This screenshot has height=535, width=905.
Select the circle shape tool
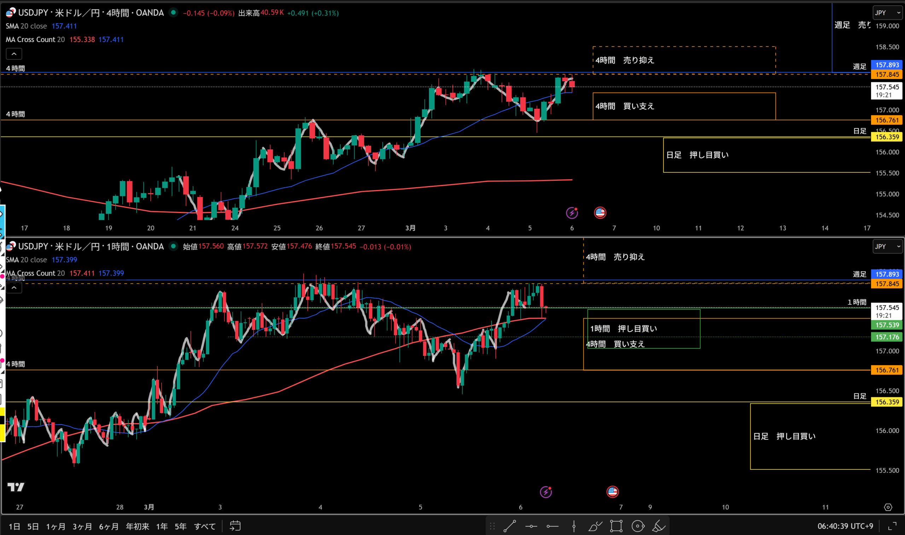[x=638, y=526]
